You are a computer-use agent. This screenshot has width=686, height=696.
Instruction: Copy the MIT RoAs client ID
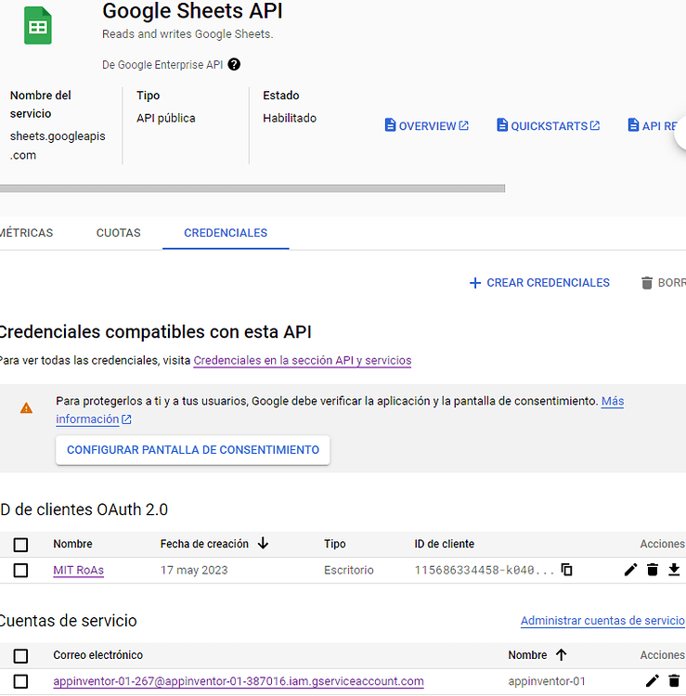[567, 570]
